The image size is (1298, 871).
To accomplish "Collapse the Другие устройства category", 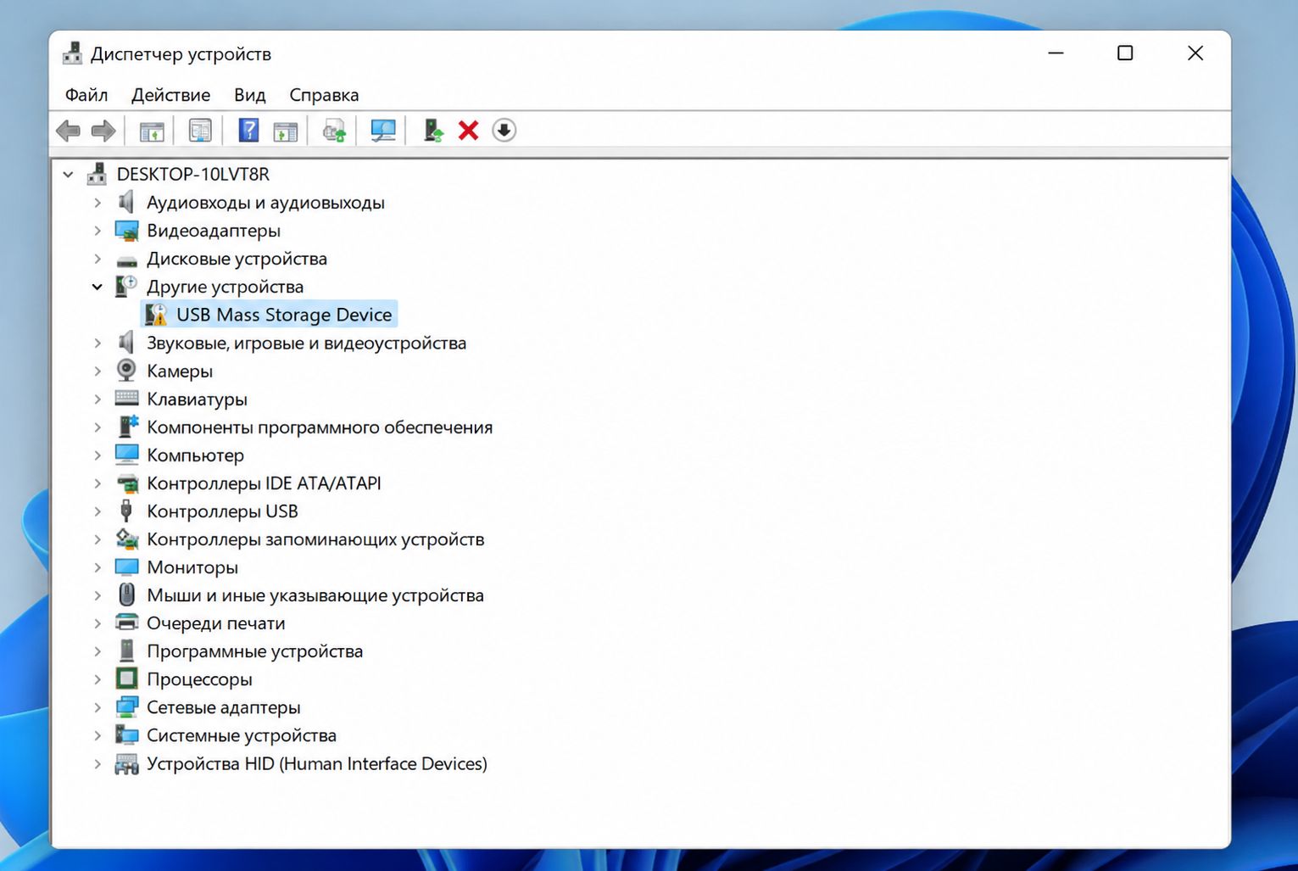I will [x=97, y=287].
